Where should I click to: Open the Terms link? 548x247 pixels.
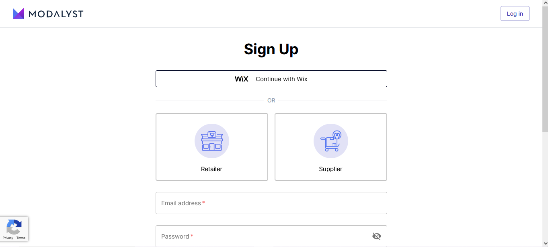(21, 238)
